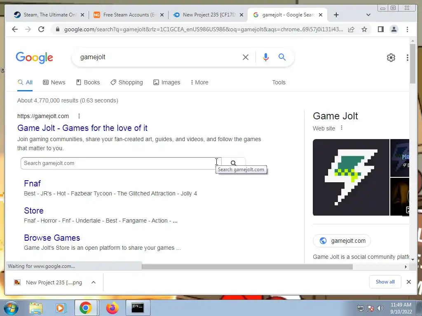Click the gamejolt.com website chip
Screen dimensions: 422x316
(342, 241)
